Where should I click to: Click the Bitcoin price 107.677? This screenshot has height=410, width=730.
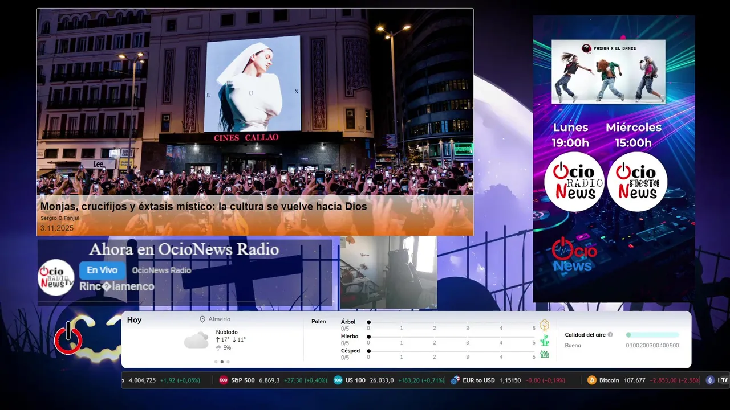click(635, 380)
